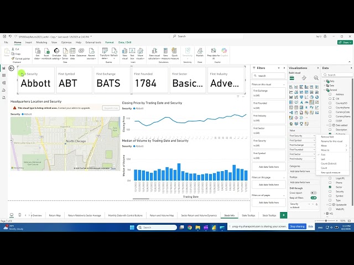Click the Share button
Viewport: 354px width, 265px height.
[x=345, y=43]
